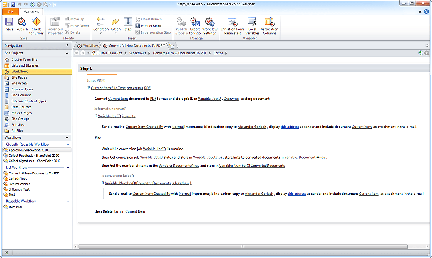432x258 pixels.
Task: Open Local Variables
Action: (x=252, y=26)
